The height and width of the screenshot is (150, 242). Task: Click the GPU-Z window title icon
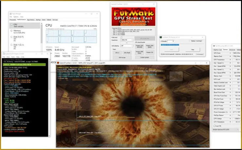(x=214, y=46)
